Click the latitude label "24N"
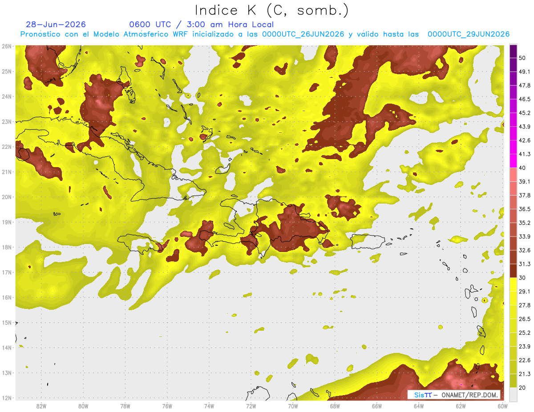 (x=7, y=96)
